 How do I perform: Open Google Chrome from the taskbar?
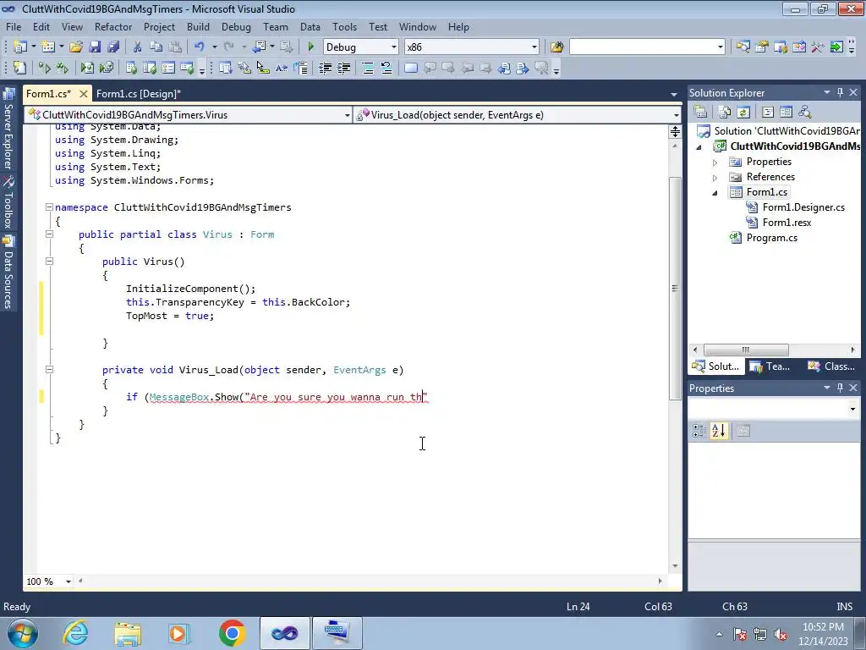pyautogui.click(x=232, y=633)
